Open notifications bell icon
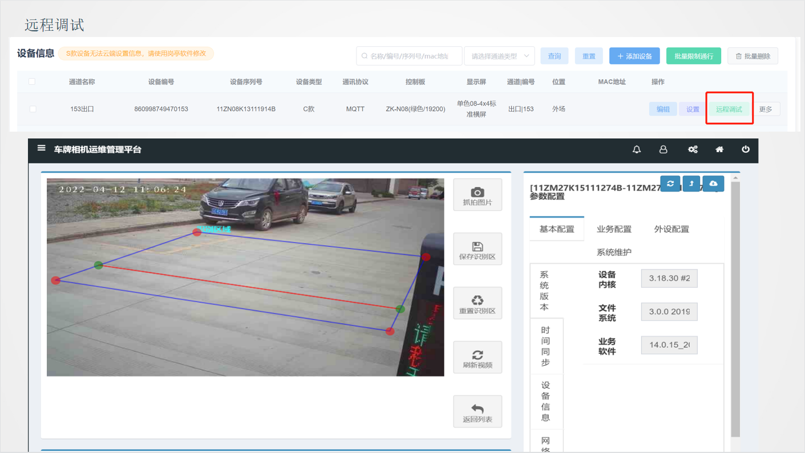805x453 pixels. (x=637, y=149)
